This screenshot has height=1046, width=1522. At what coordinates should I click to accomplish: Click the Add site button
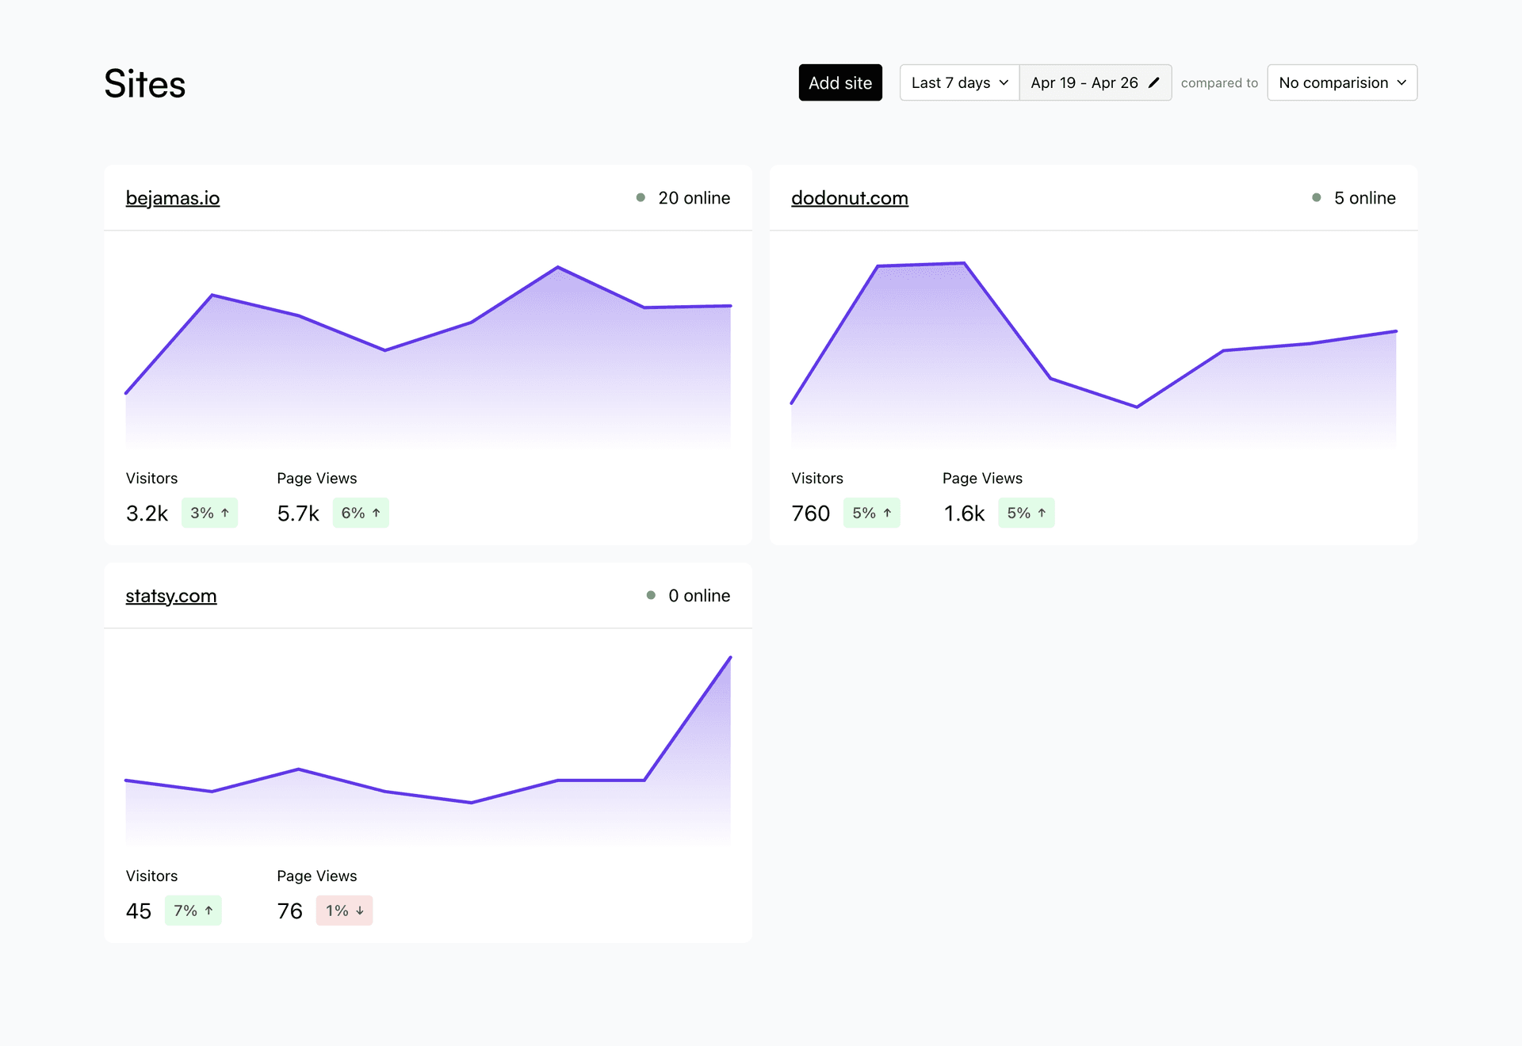(x=840, y=82)
